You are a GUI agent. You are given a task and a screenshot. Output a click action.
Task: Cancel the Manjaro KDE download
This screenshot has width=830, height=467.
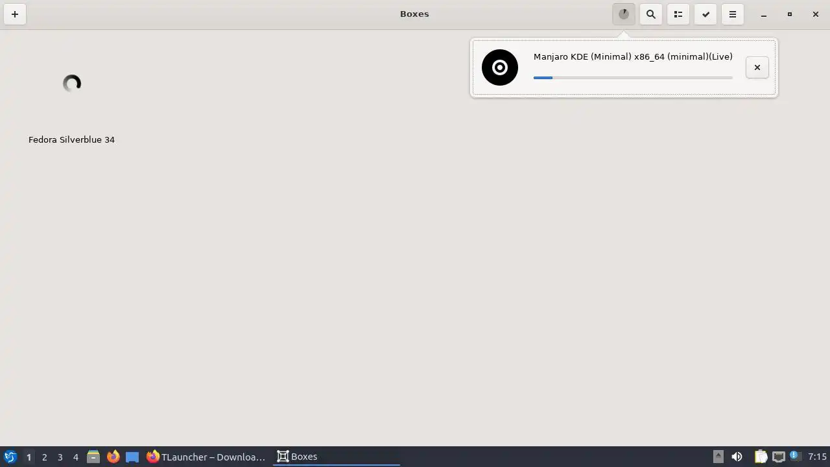pyautogui.click(x=757, y=67)
